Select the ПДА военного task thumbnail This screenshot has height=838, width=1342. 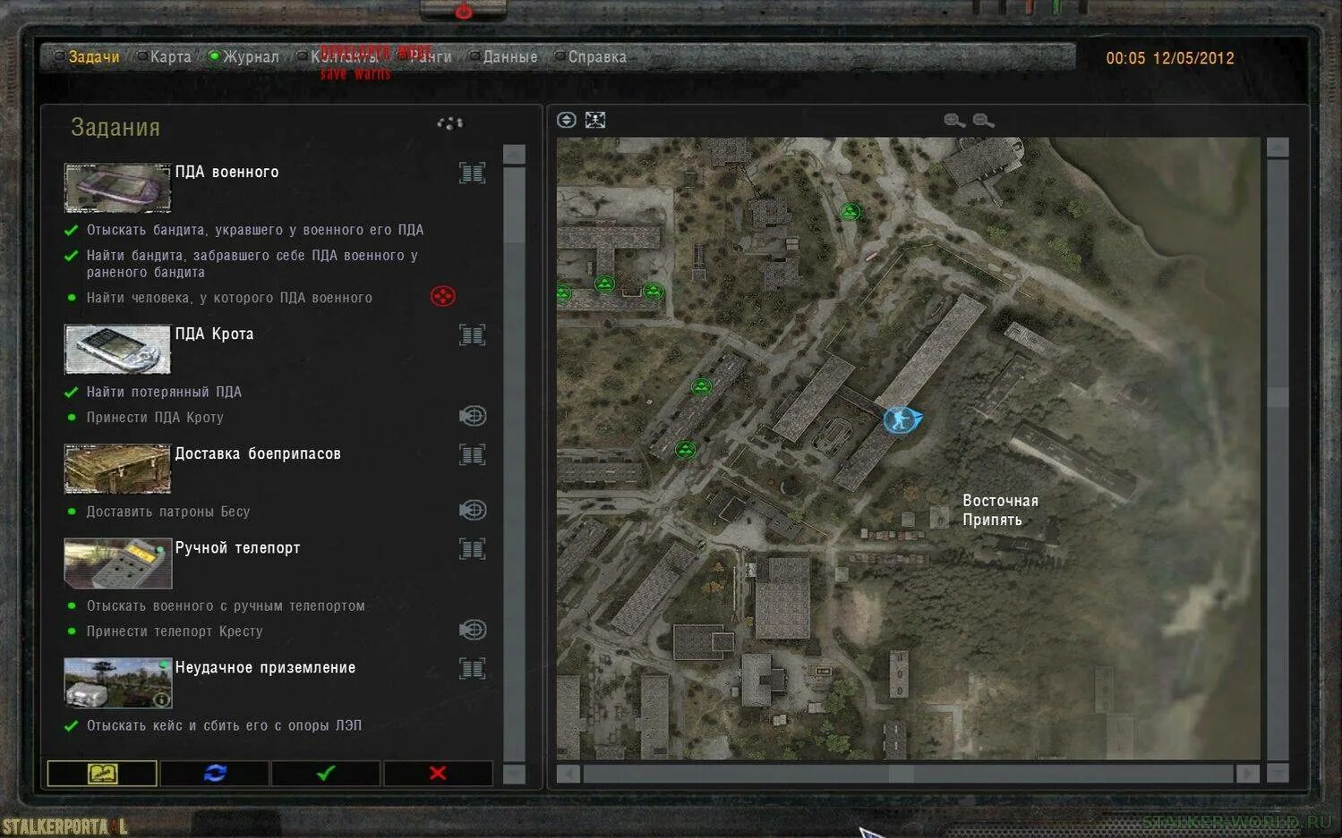click(x=117, y=188)
